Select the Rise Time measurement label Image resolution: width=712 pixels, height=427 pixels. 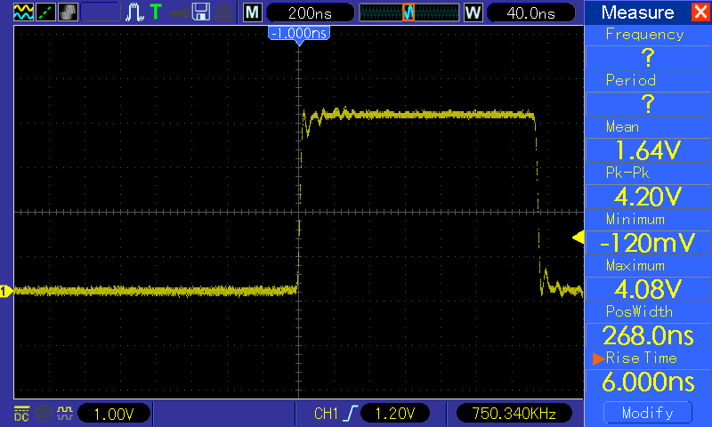(641, 359)
